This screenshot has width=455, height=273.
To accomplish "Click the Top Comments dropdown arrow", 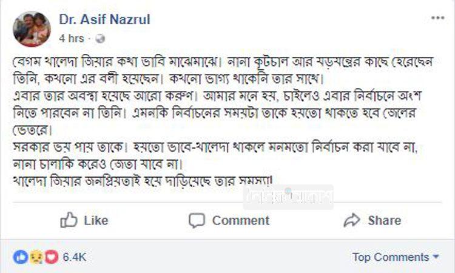I will [x=436, y=257].
